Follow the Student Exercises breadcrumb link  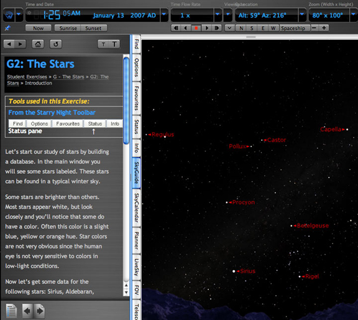[x=27, y=77]
